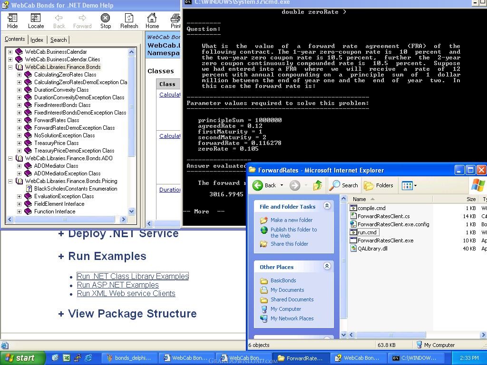Expand the CalculatingZeroRates Class node
Screen dimensions: 487x365
[x=19, y=75]
